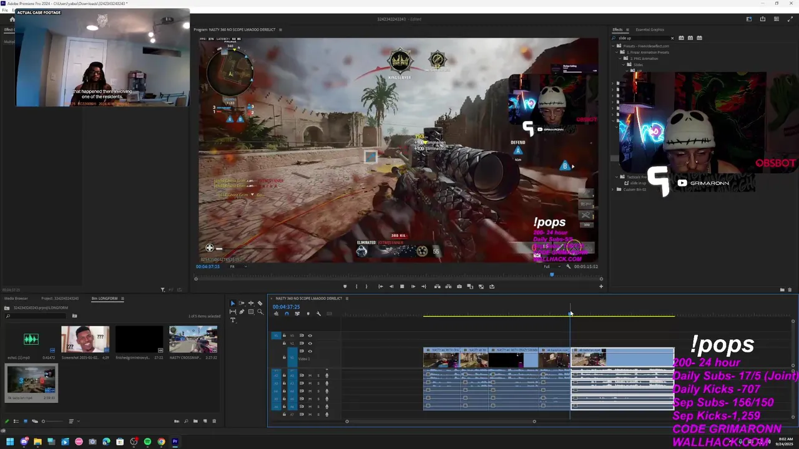Image resolution: width=799 pixels, height=449 pixels.
Task: Select the Slip tool
Action: tap(233, 312)
